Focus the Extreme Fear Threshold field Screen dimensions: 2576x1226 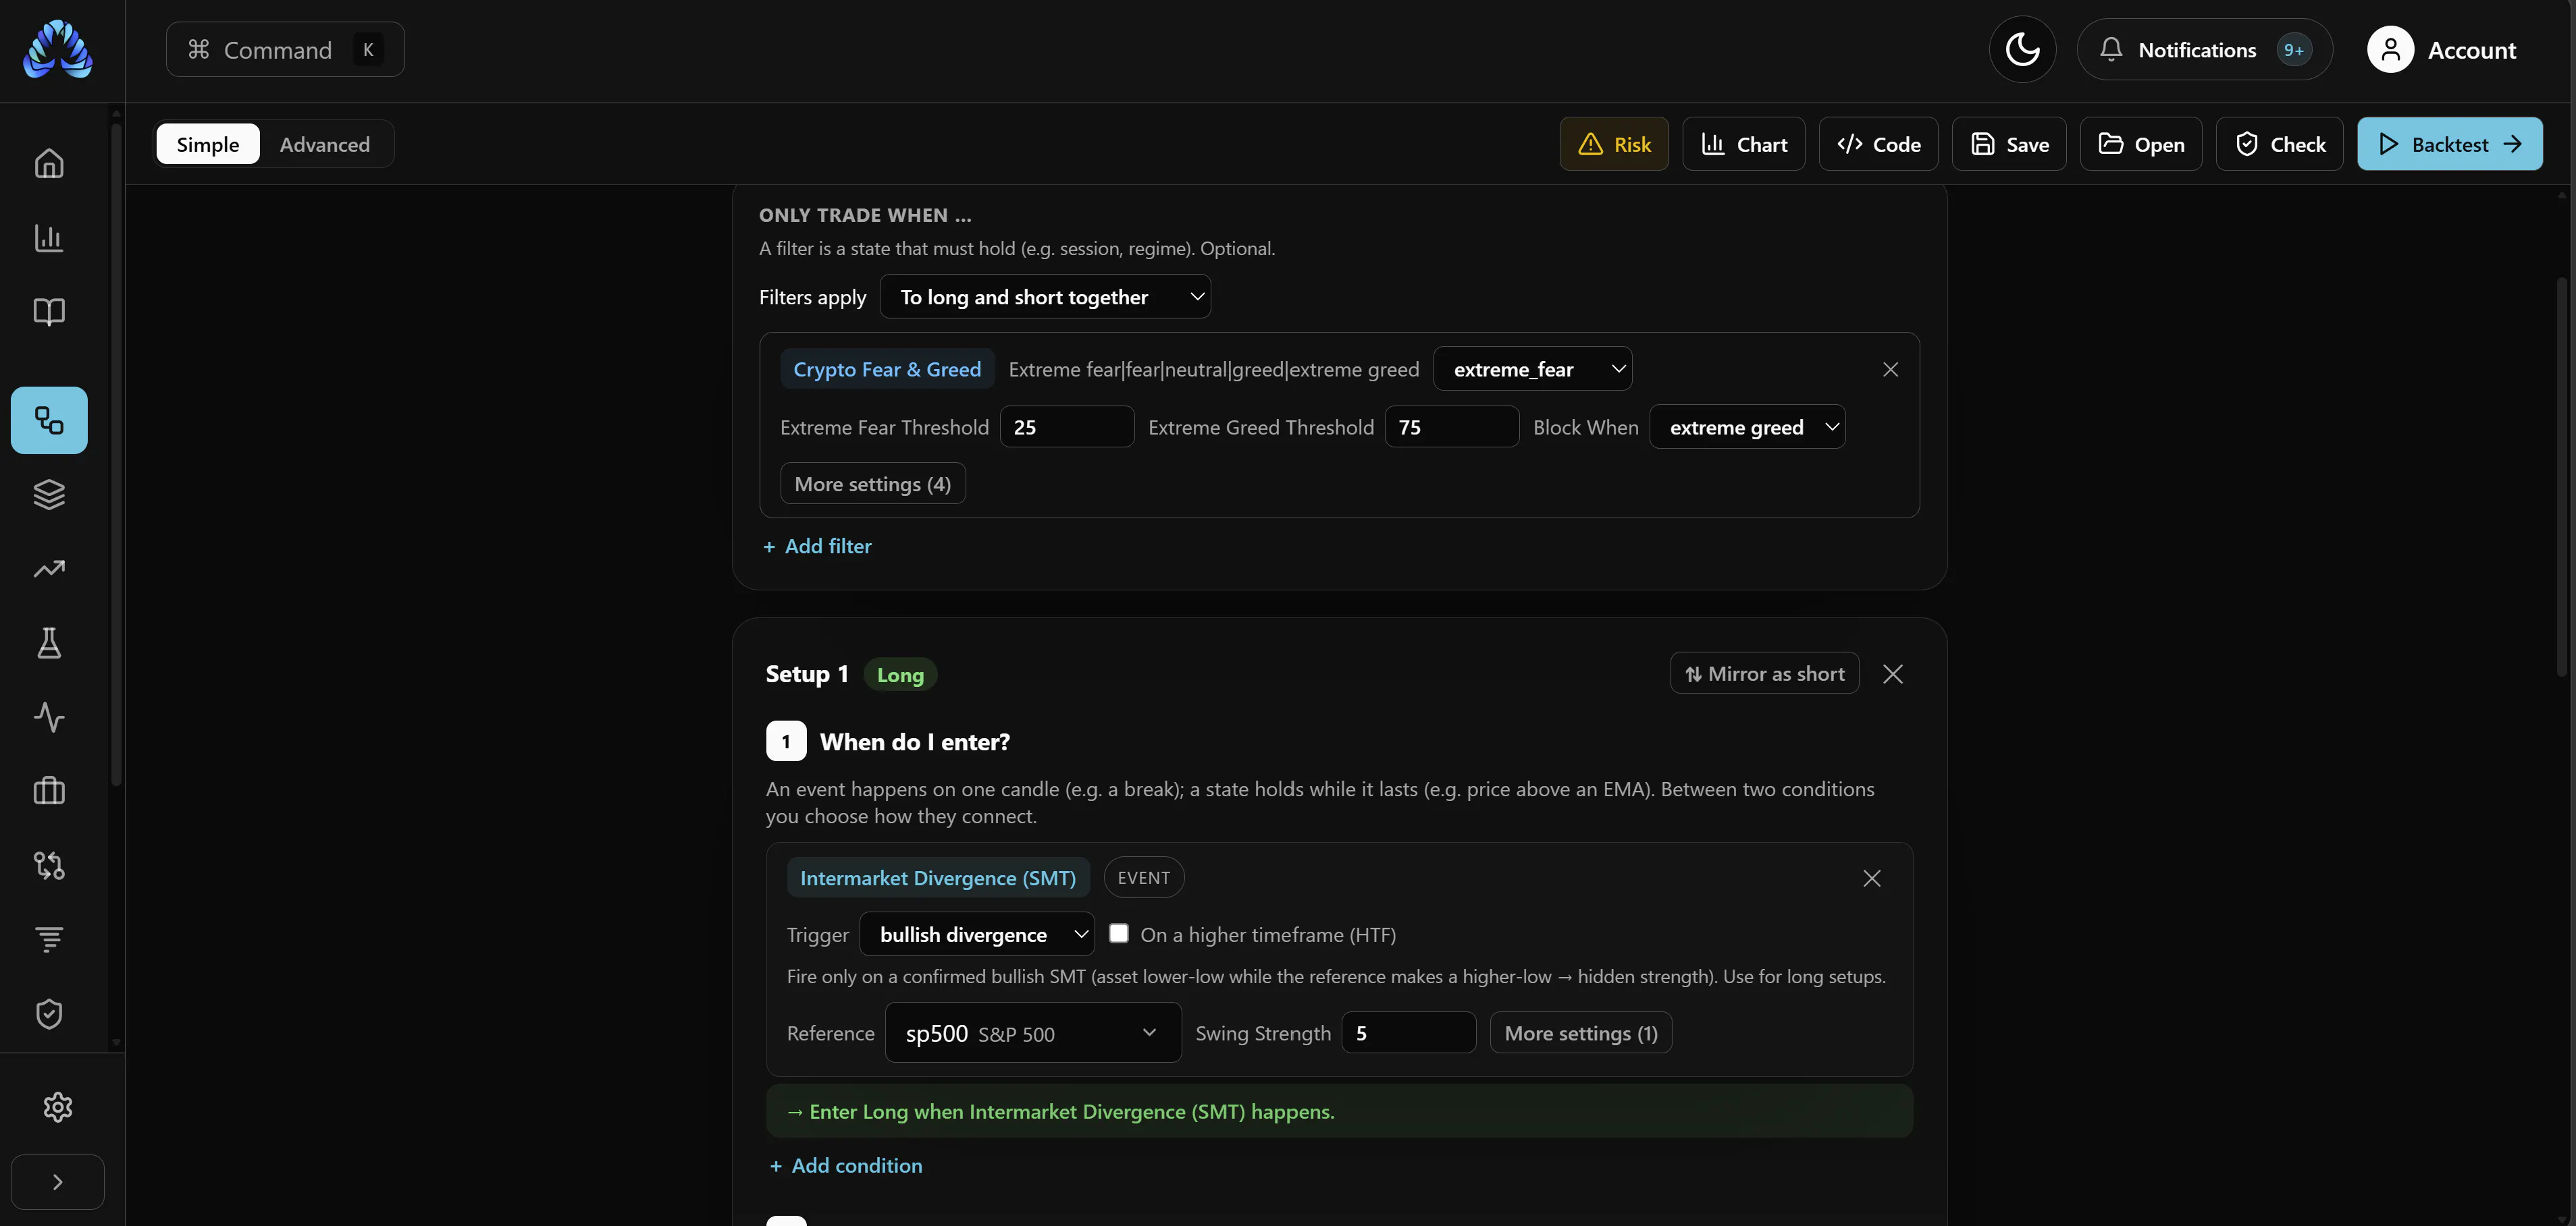[x=1066, y=428]
